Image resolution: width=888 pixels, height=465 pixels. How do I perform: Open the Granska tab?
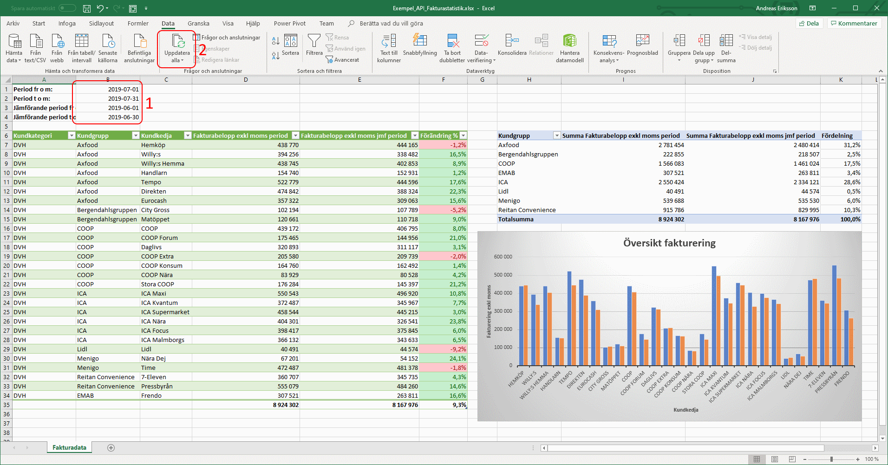coord(198,24)
